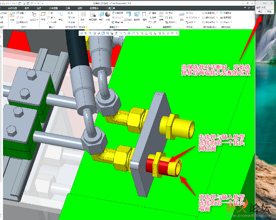The width and height of the screenshot is (276, 220).
Task: Expand the 创建 (Create) dropdown arrow
Action: (x=25, y=13)
